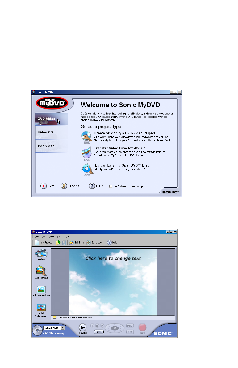Image resolution: width=238 pixels, height=368 pixels.
Task: Click the Help button in welcome window
Action: [x=96, y=186]
